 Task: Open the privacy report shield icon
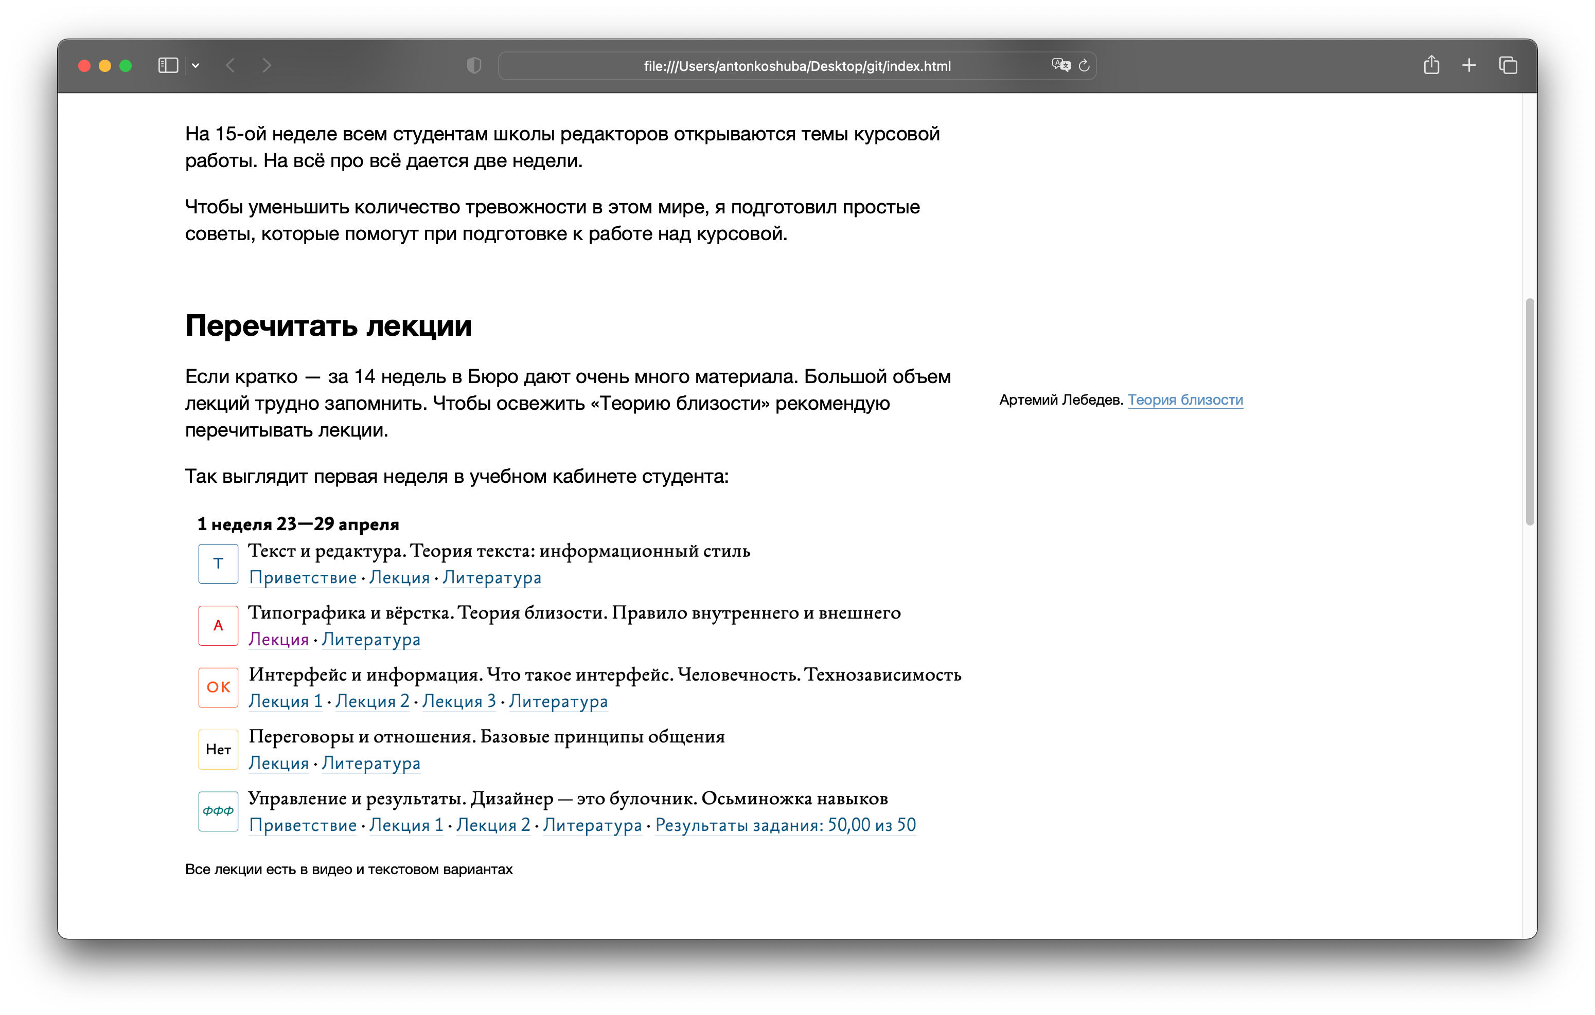[473, 65]
